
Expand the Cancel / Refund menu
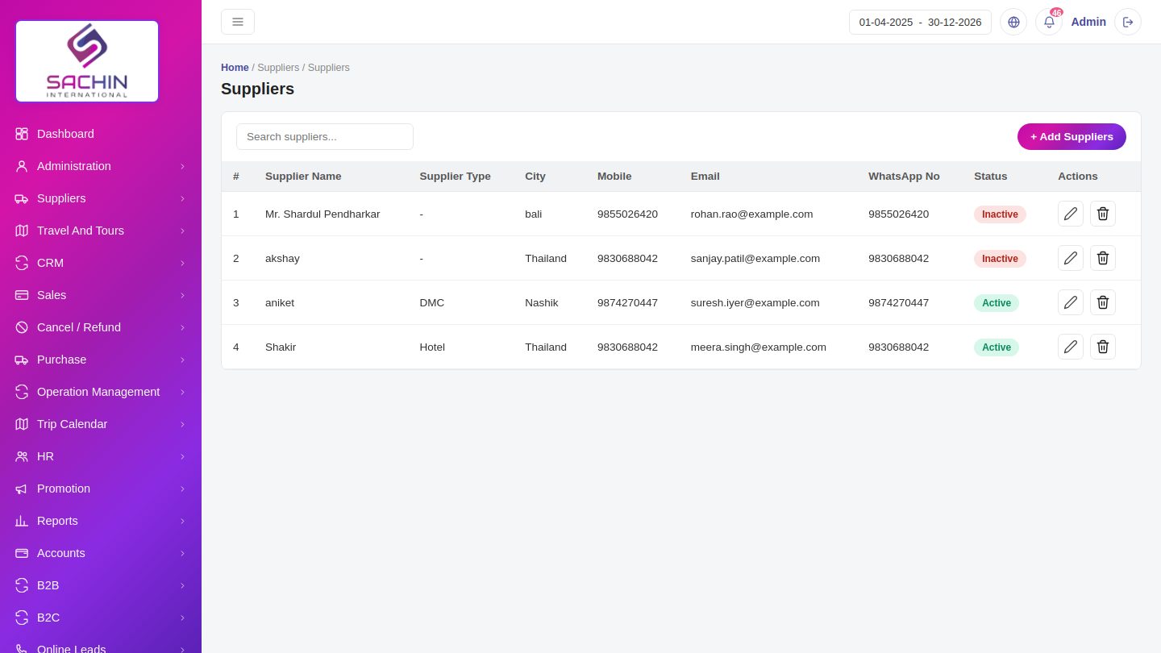101,327
